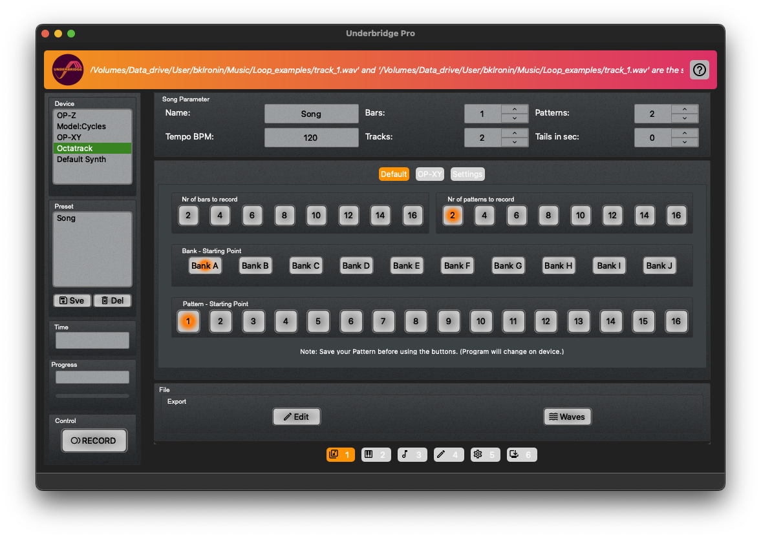Viewport: 761px width, 538px height.
Task: Select OP-Z in the Device list
Action: click(92, 116)
